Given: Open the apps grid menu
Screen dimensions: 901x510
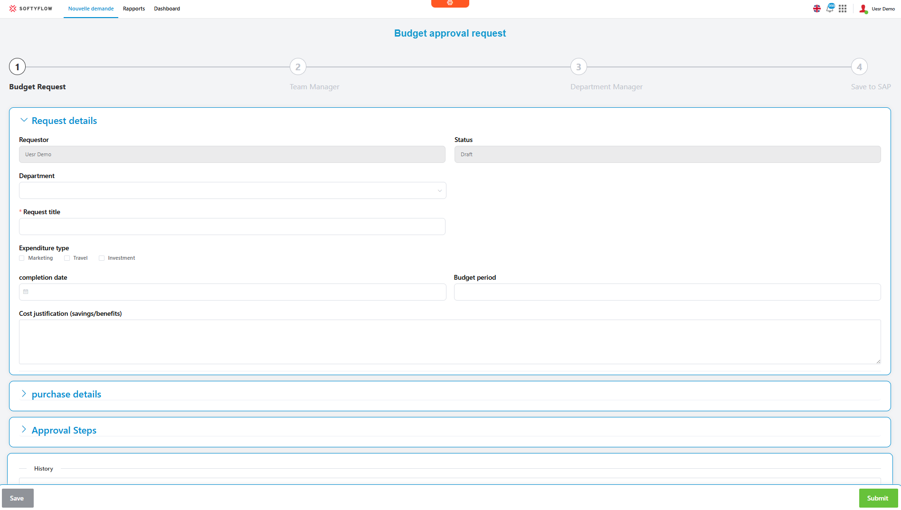Looking at the screenshot, I should click(x=843, y=9).
